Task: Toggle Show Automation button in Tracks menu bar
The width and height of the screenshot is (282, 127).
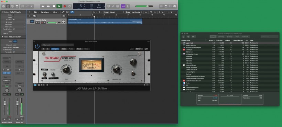Action: pos(63,12)
